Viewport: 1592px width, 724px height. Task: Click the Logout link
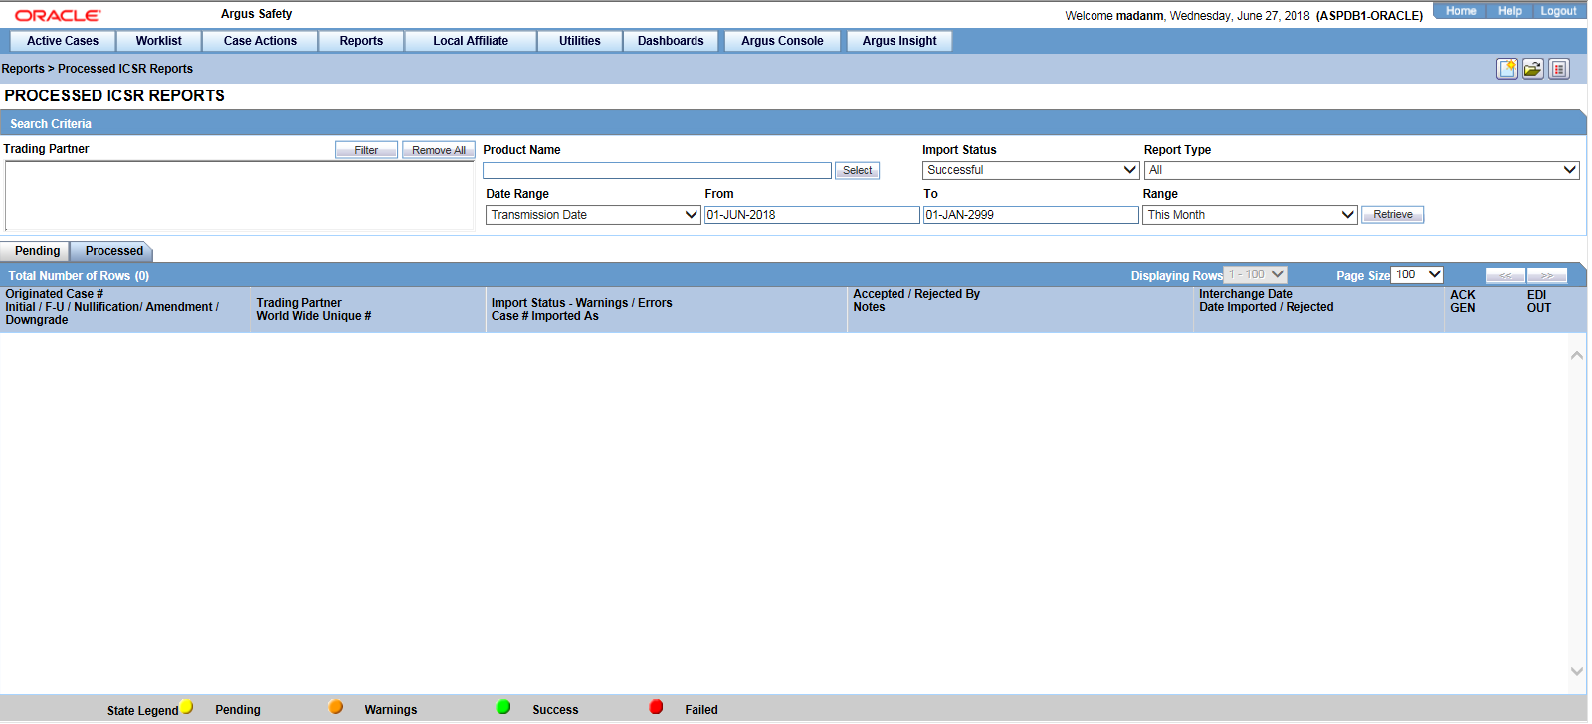click(x=1558, y=11)
